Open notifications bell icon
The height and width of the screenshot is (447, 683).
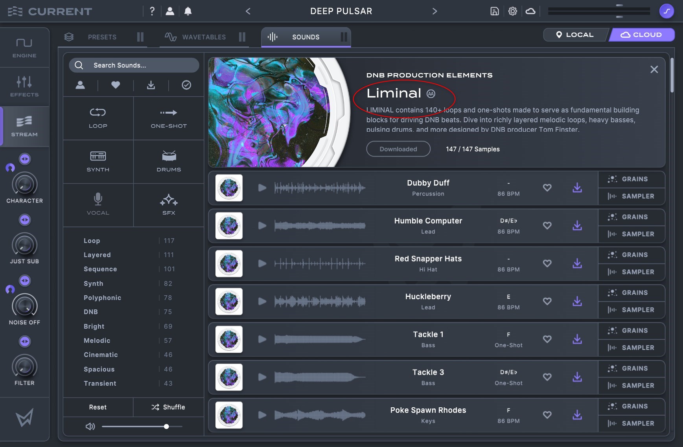coord(188,11)
